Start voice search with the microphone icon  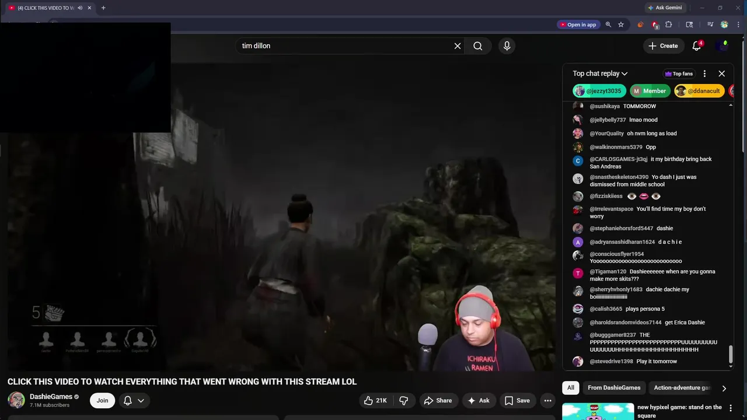pos(507,46)
